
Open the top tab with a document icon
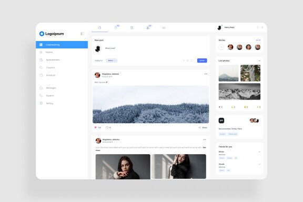click(132, 28)
